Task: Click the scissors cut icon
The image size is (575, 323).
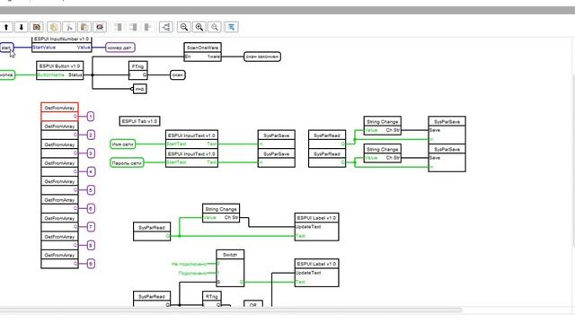Action: pyautogui.click(x=69, y=27)
